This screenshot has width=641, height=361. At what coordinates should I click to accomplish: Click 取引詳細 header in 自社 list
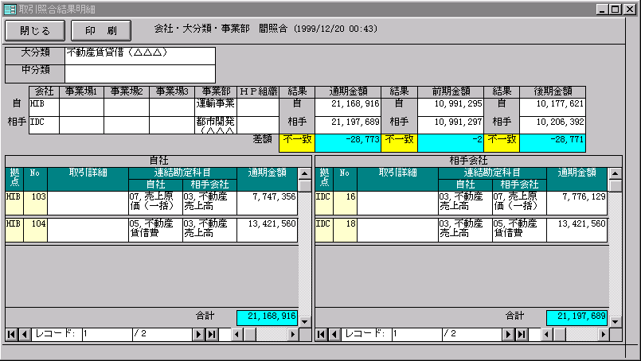pos(88,179)
